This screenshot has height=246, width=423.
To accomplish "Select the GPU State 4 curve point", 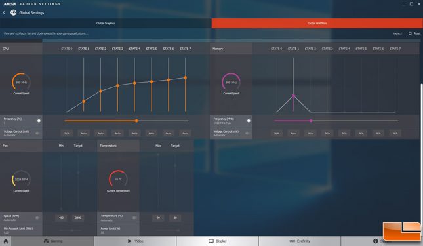I will coord(134,83).
